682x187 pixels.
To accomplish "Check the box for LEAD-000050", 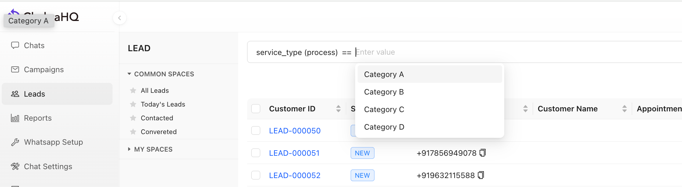I will pyautogui.click(x=256, y=131).
